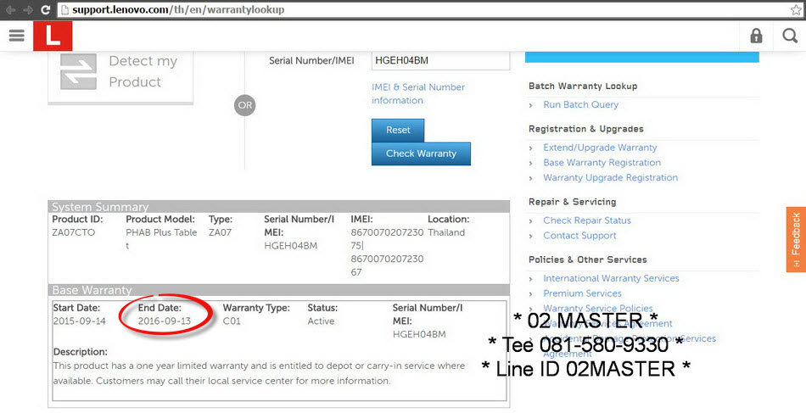The height and width of the screenshot is (413, 806).
Task: Click chevron beside Check Repair Status
Action: pyautogui.click(x=531, y=221)
